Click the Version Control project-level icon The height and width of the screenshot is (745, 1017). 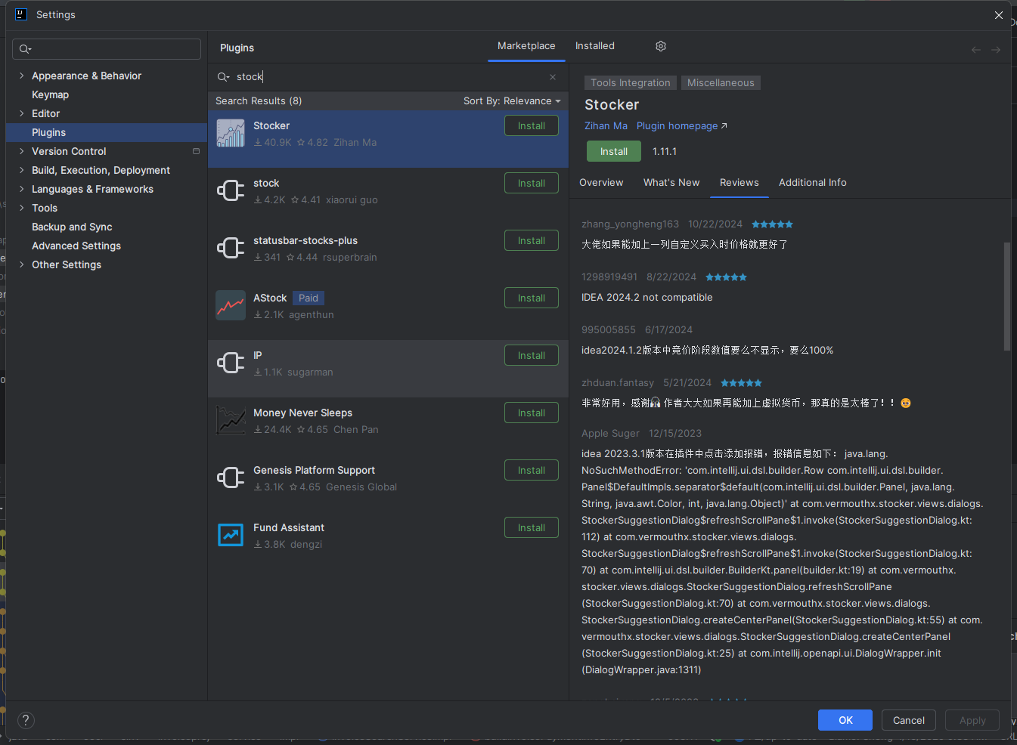pos(196,151)
